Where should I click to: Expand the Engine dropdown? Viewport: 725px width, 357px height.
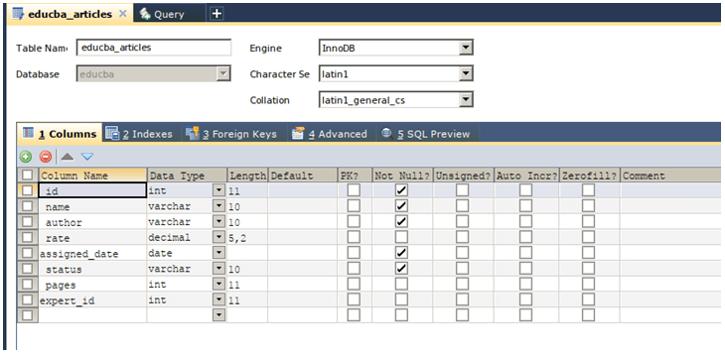(x=467, y=48)
